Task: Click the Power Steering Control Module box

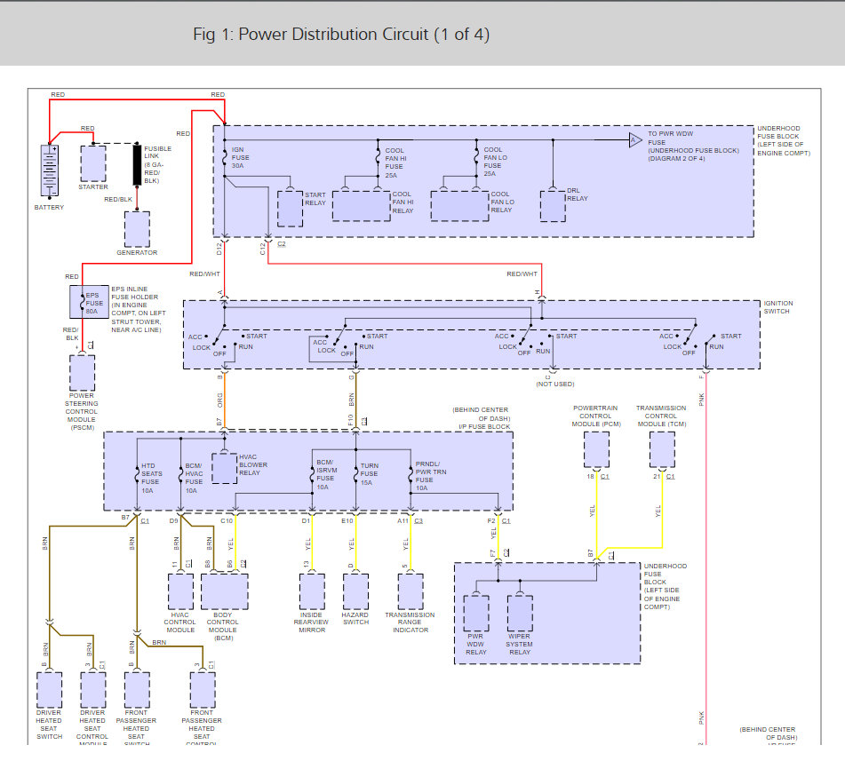Action: (x=82, y=373)
